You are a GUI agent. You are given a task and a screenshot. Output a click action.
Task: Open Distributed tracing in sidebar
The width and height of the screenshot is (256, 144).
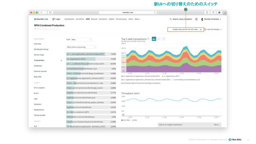[41, 49]
